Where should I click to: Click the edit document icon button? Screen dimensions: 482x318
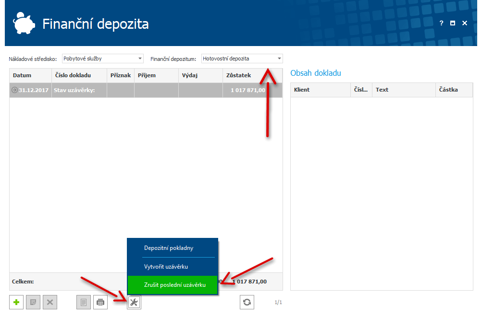point(33,302)
